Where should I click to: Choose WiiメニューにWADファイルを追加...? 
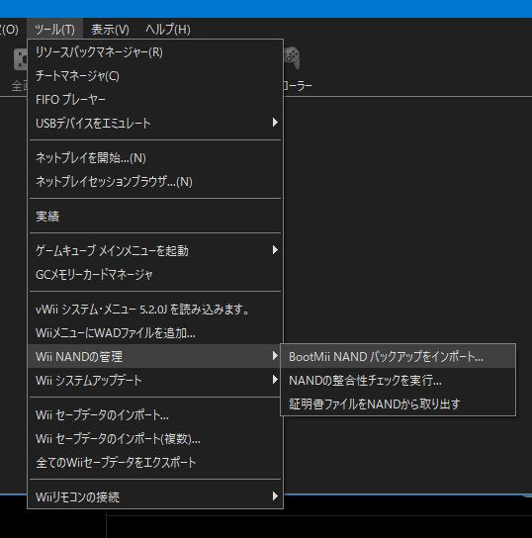tap(155, 333)
